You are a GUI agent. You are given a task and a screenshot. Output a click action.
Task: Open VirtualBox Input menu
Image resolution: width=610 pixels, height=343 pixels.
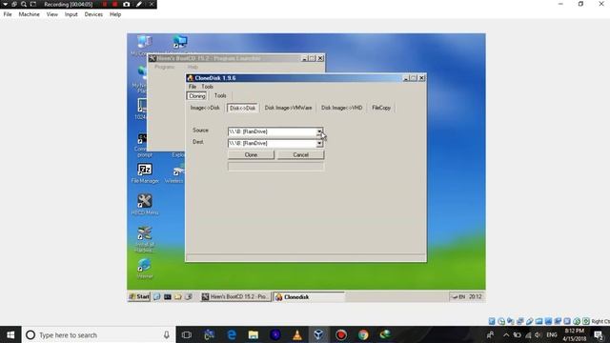point(71,14)
